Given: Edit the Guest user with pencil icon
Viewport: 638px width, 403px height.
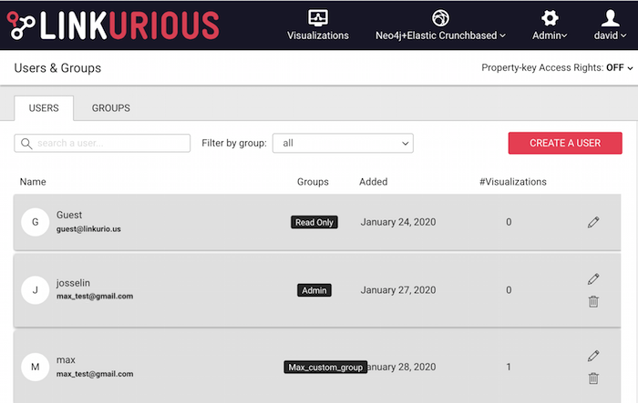Looking at the screenshot, I should (593, 222).
